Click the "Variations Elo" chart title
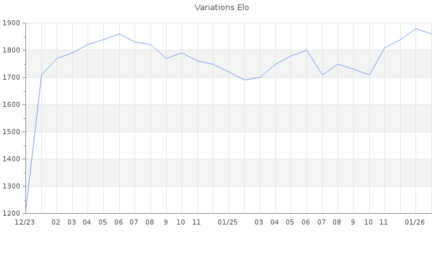 click(x=221, y=8)
